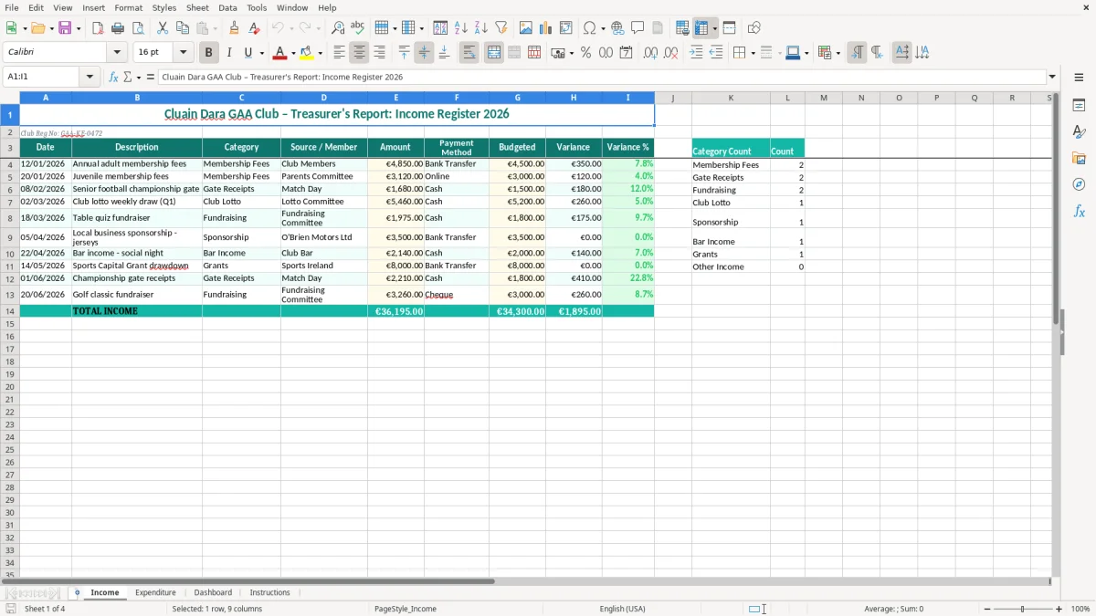Format cells as date
1096x616 pixels.
[626, 53]
